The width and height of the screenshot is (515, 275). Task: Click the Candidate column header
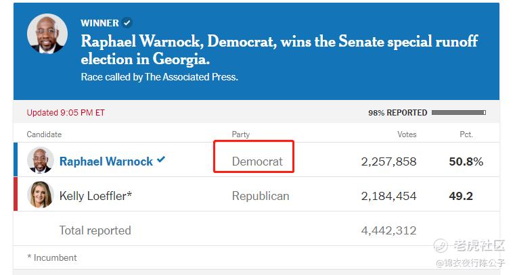coord(44,134)
